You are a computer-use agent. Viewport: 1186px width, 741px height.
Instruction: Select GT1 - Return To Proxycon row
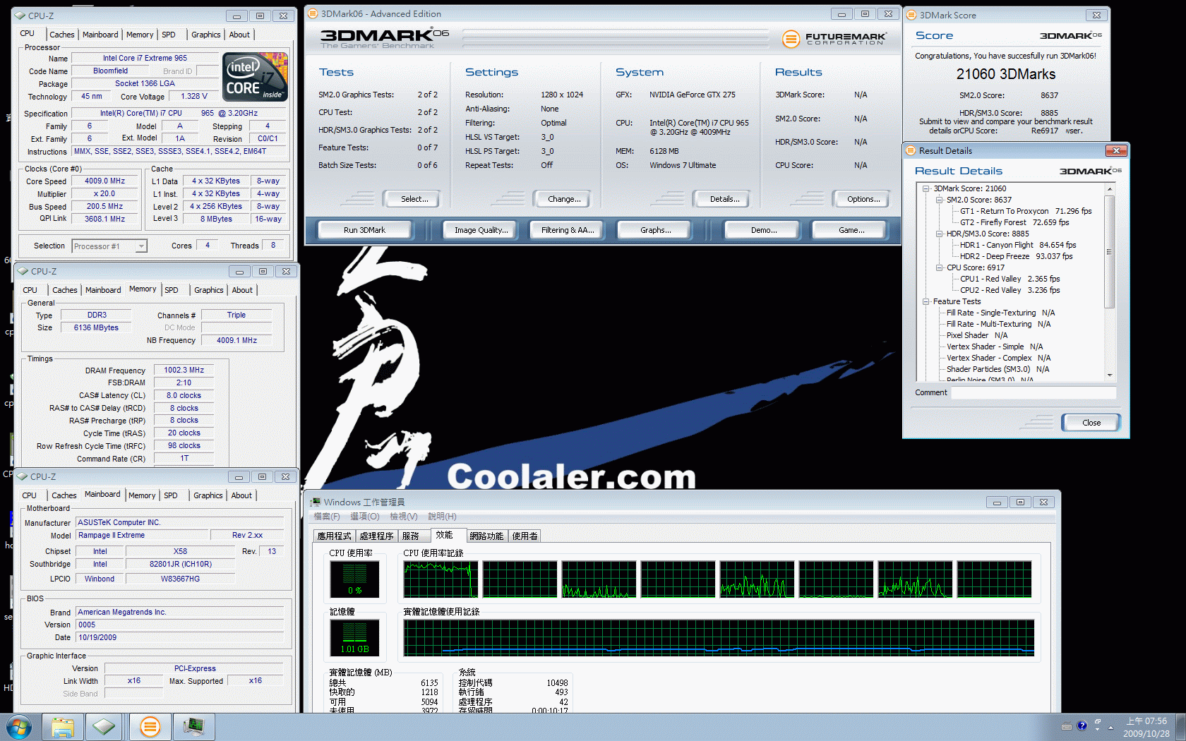click(x=1025, y=211)
